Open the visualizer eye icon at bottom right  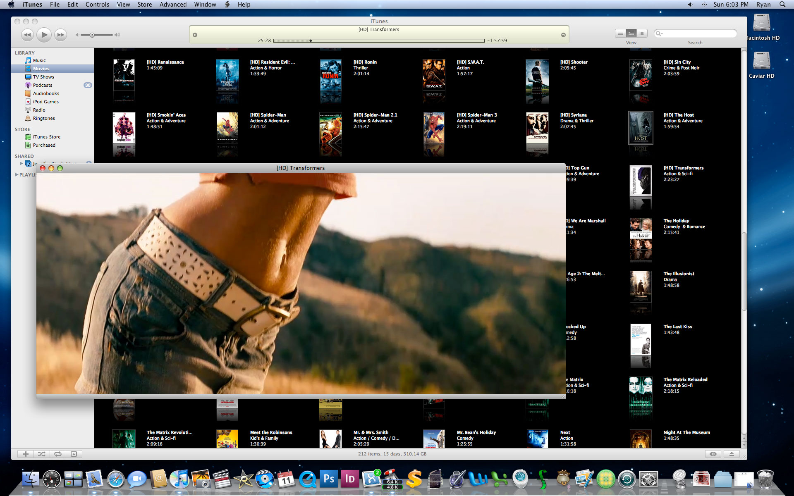tap(713, 454)
